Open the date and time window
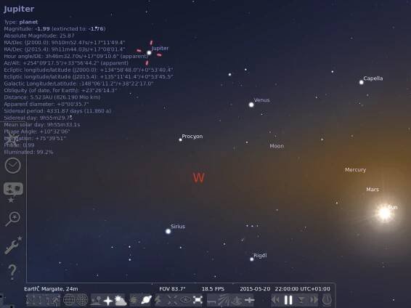This screenshot has height=308, width=411. point(12,166)
